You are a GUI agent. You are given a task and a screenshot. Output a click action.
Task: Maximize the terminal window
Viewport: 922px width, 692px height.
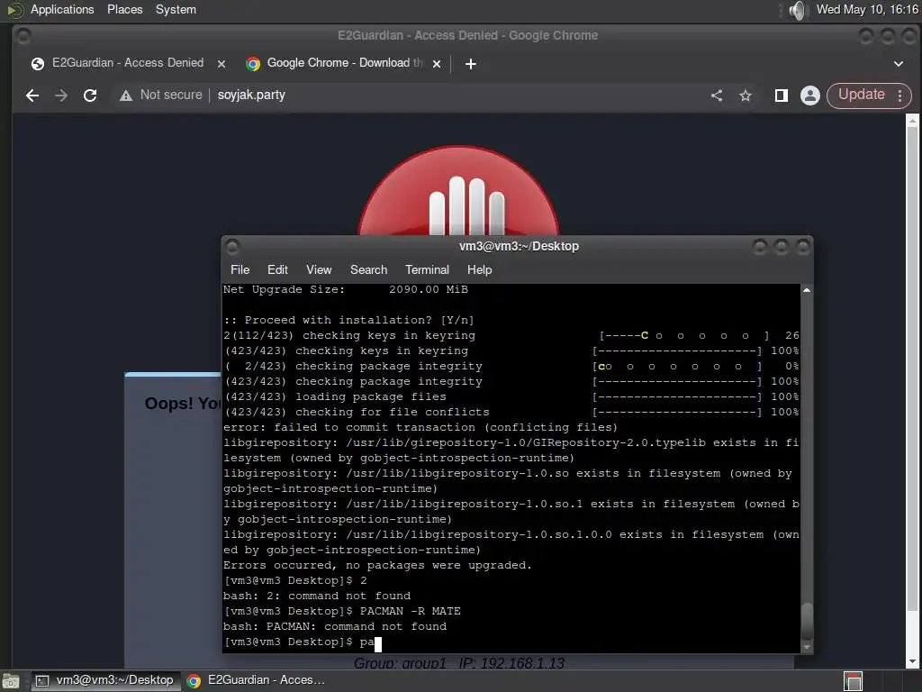coord(781,247)
